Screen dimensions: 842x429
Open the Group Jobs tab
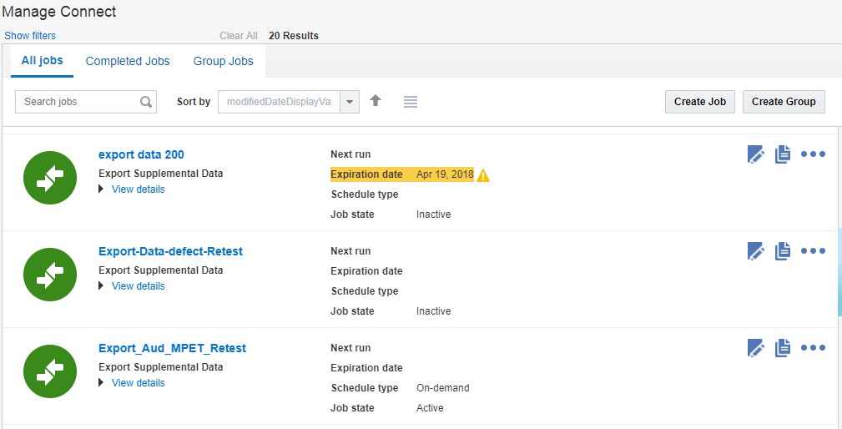[x=223, y=61]
